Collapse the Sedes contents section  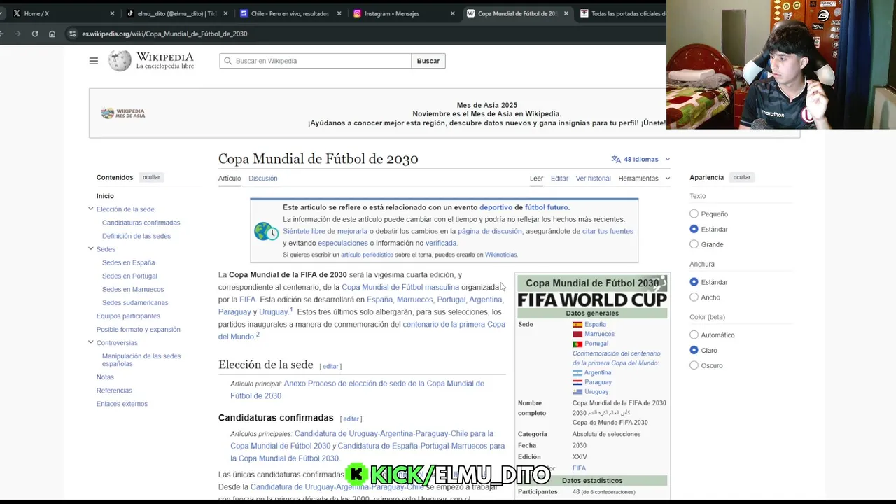(x=90, y=248)
